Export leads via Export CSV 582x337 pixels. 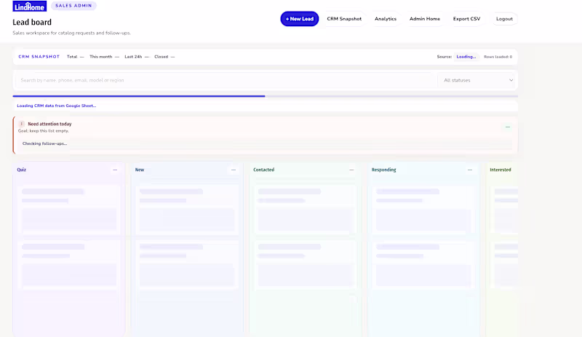pyautogui.click(x=466, y=19)
